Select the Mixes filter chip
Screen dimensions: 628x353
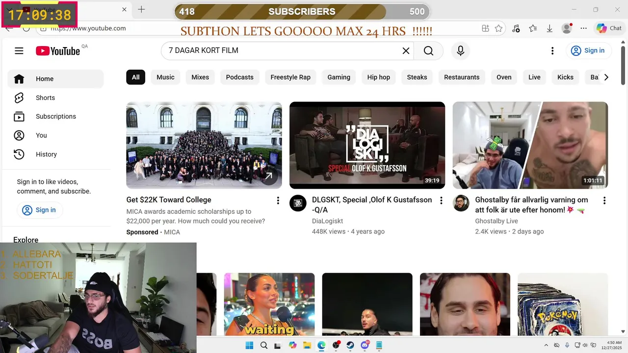200,77
